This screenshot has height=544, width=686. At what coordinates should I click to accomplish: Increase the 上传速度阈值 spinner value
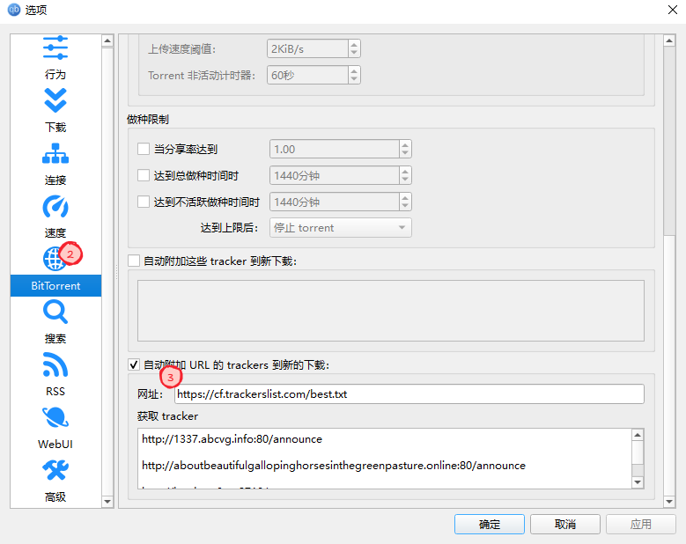(x=354, y=44)
